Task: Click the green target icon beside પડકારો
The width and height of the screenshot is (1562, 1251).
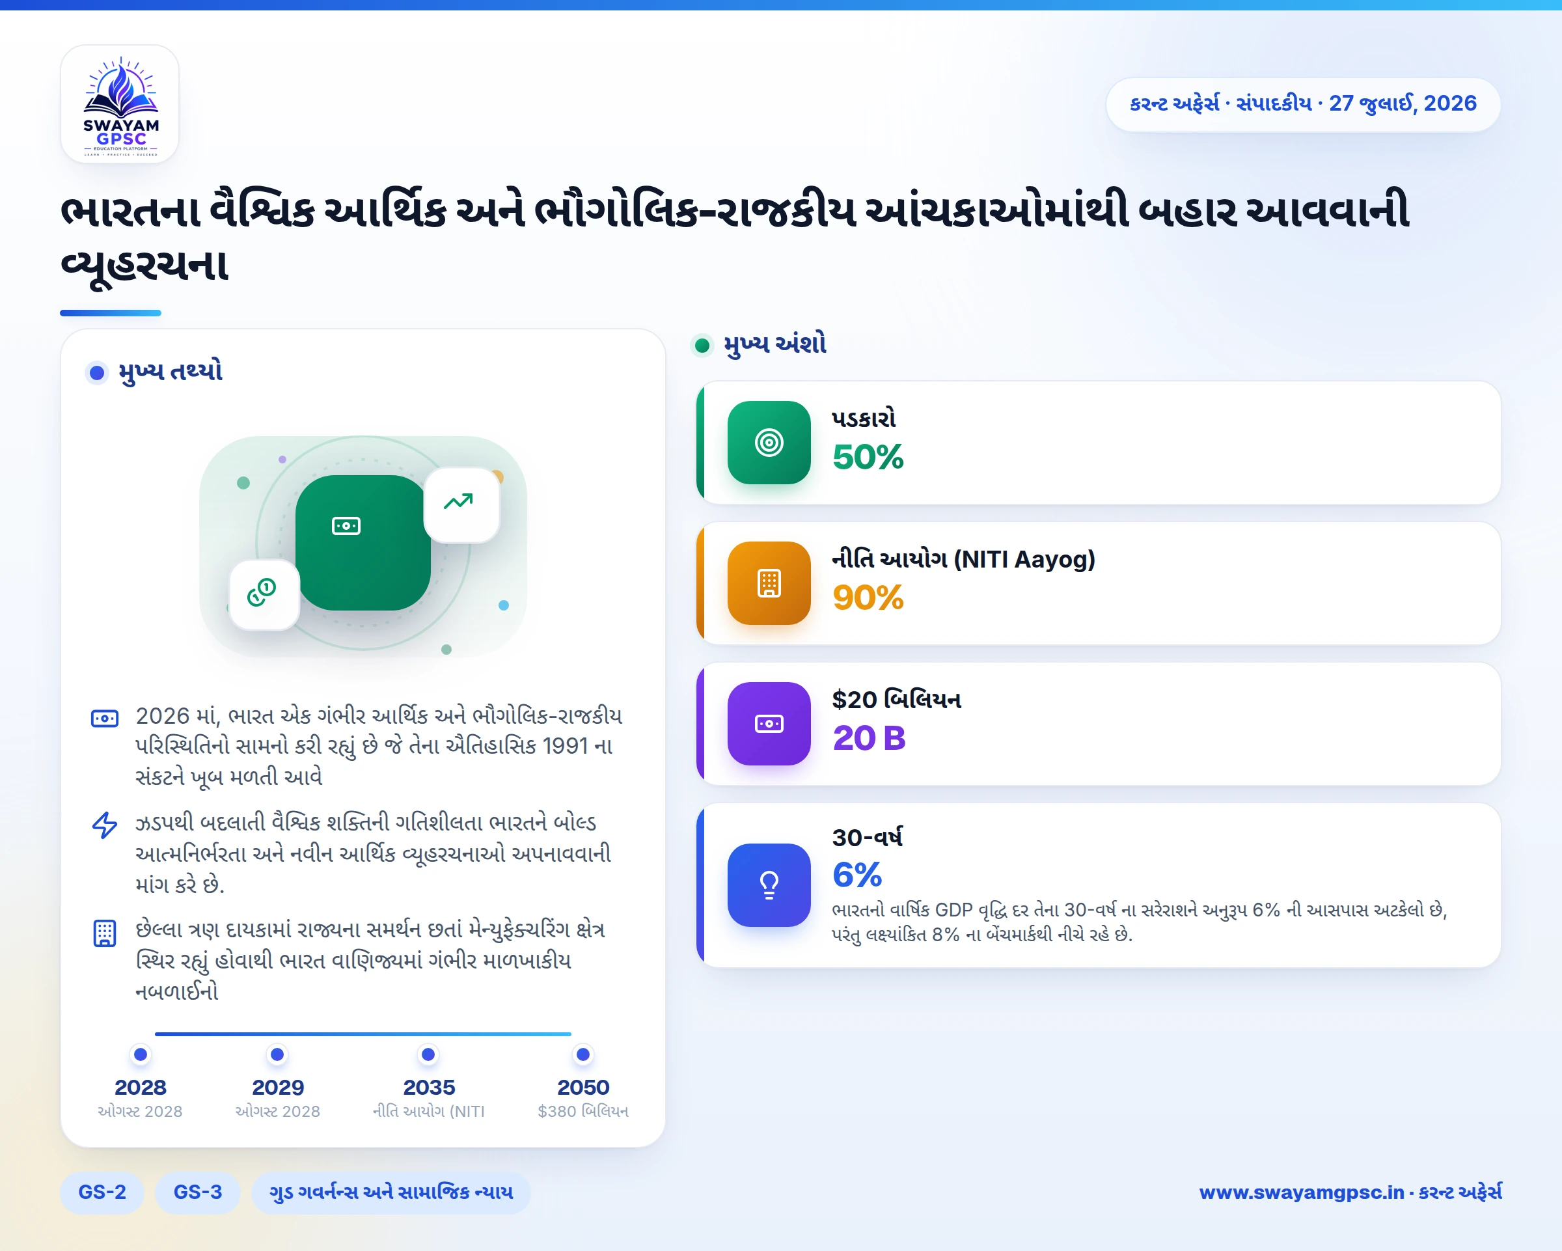Action: (x=769, y=443)
